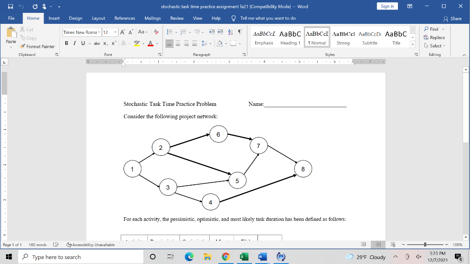Select the Format Painter tool
The image size is (470, 264).
pos(37,46)
